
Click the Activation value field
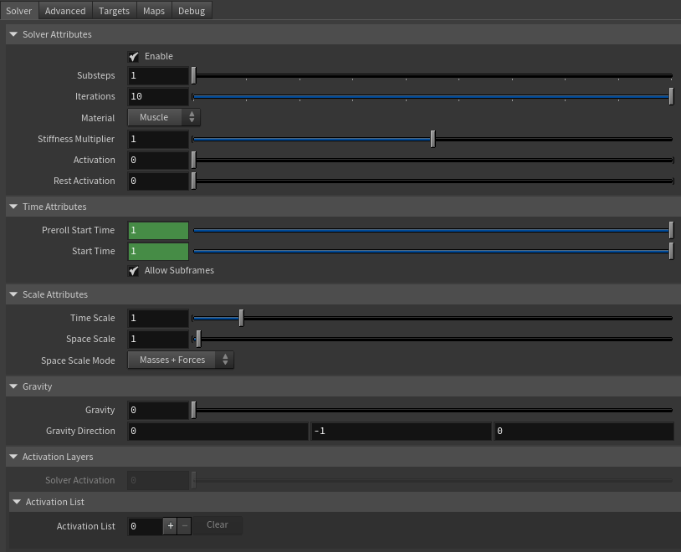pos(158,160)
